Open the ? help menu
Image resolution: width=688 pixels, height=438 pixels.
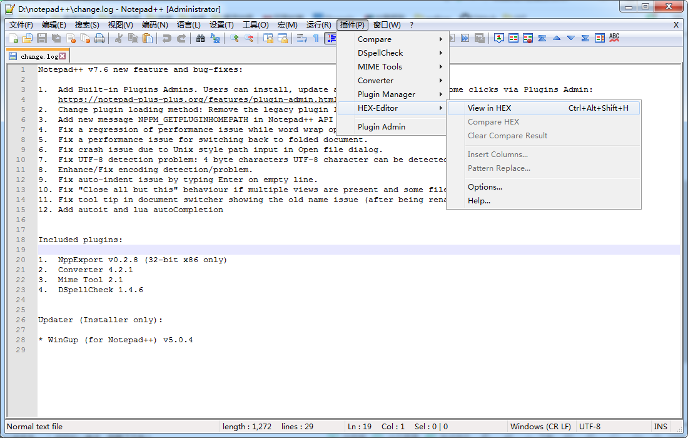pos(411,25)
